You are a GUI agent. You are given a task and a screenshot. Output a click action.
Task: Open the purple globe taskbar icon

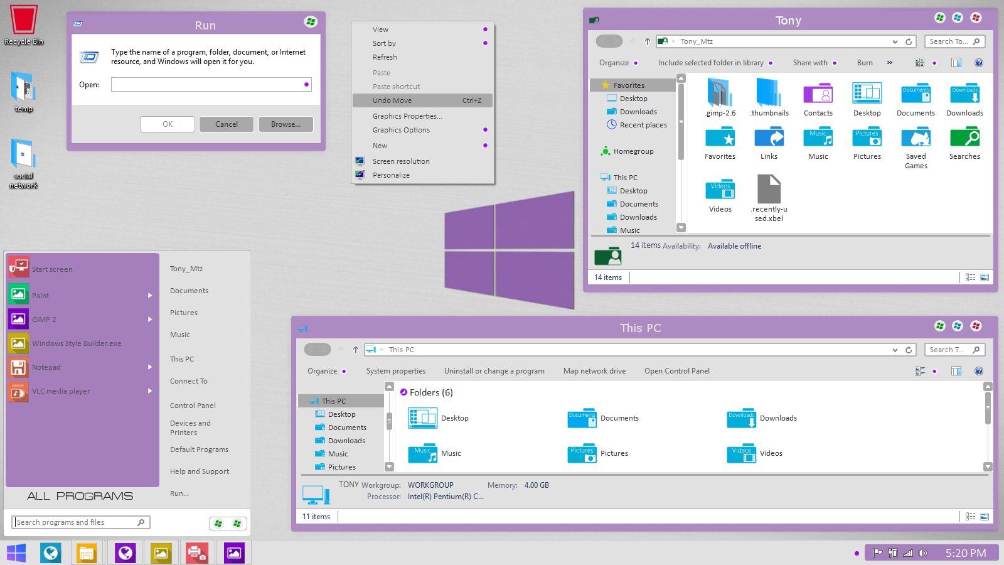(125, 553)
